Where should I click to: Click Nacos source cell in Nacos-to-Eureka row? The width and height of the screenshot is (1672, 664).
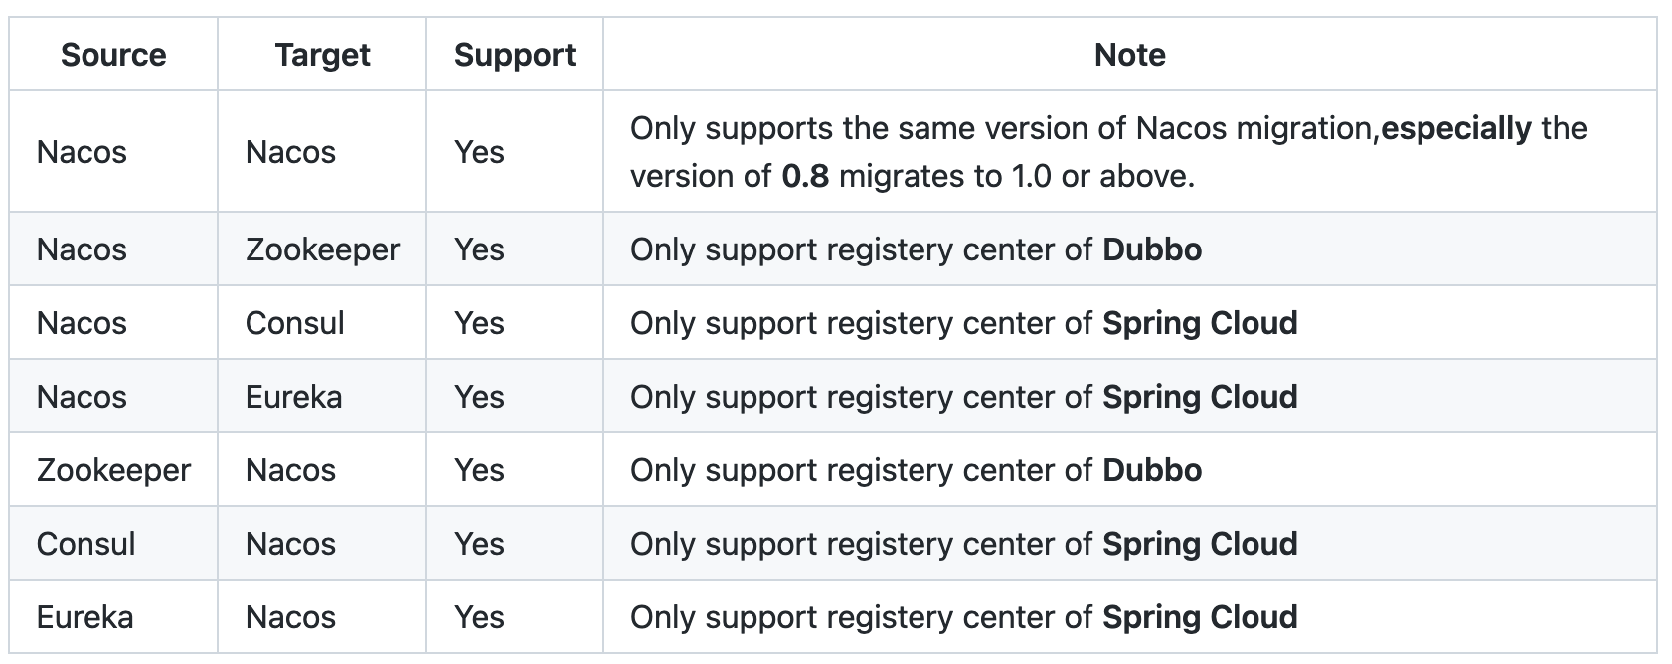(82, 397)
